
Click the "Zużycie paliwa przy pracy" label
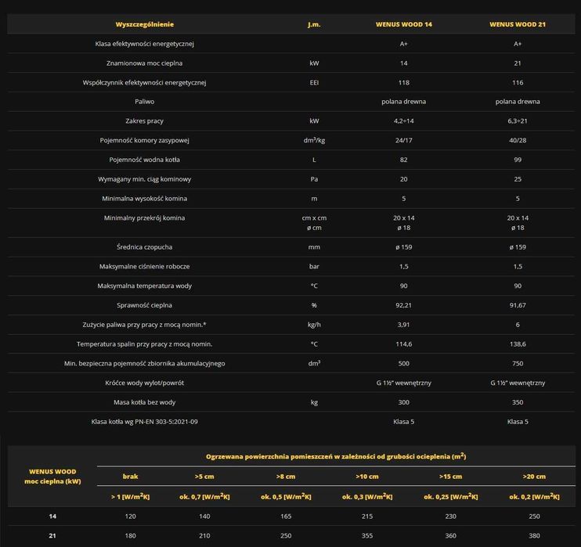(x=145, y=325)
